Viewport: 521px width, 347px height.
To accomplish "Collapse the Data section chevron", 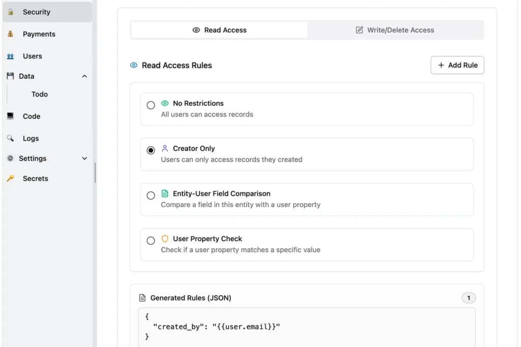I will pyautogui.click(x=84, y=76).
